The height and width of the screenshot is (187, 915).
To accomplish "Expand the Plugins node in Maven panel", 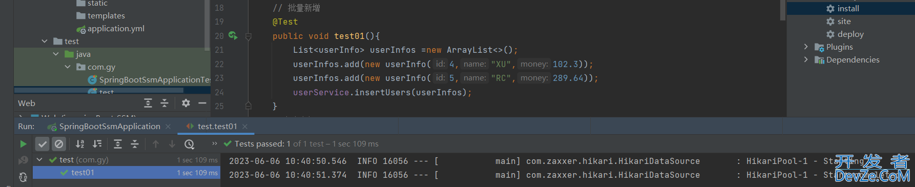I will (x=806, y=47).
